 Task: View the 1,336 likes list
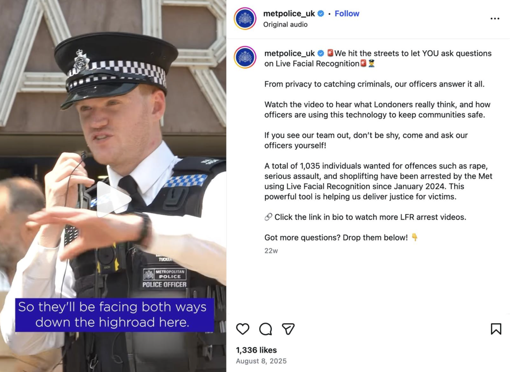256,350
